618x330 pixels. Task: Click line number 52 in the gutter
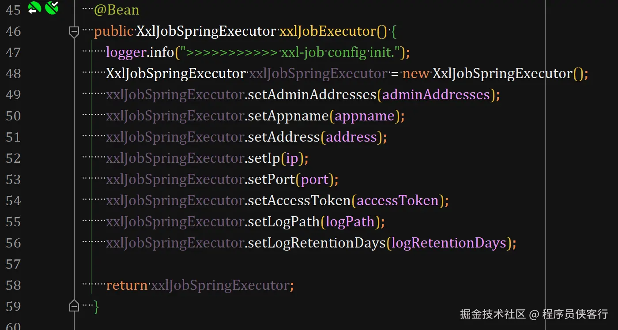click(13, 158)
